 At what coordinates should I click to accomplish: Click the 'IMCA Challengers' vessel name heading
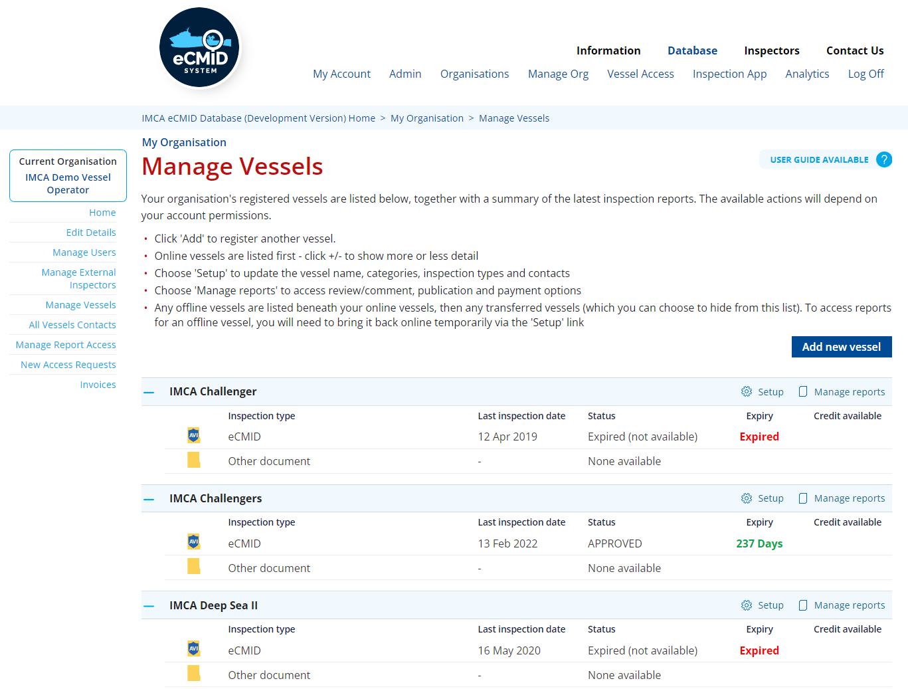coord(215,498)
